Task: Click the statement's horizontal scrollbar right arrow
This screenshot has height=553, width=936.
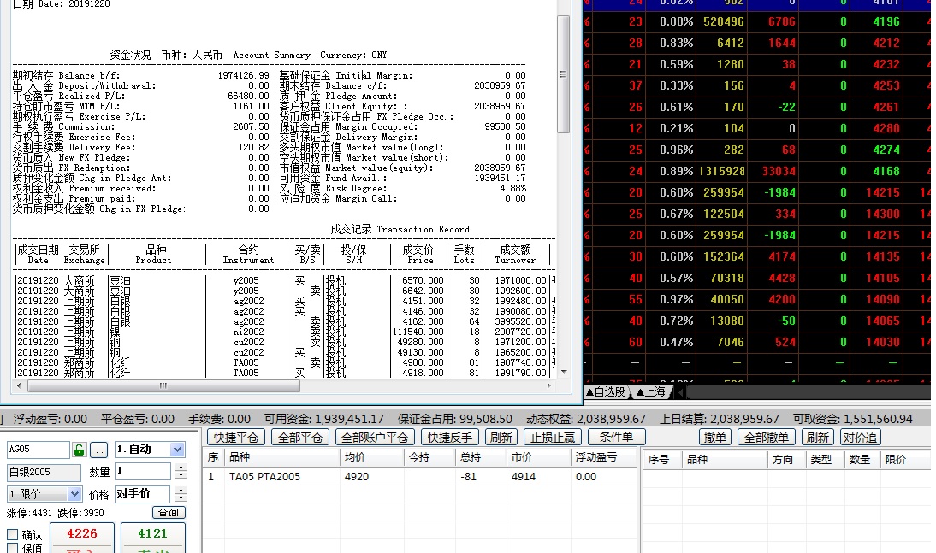Action: click(549, 386)
